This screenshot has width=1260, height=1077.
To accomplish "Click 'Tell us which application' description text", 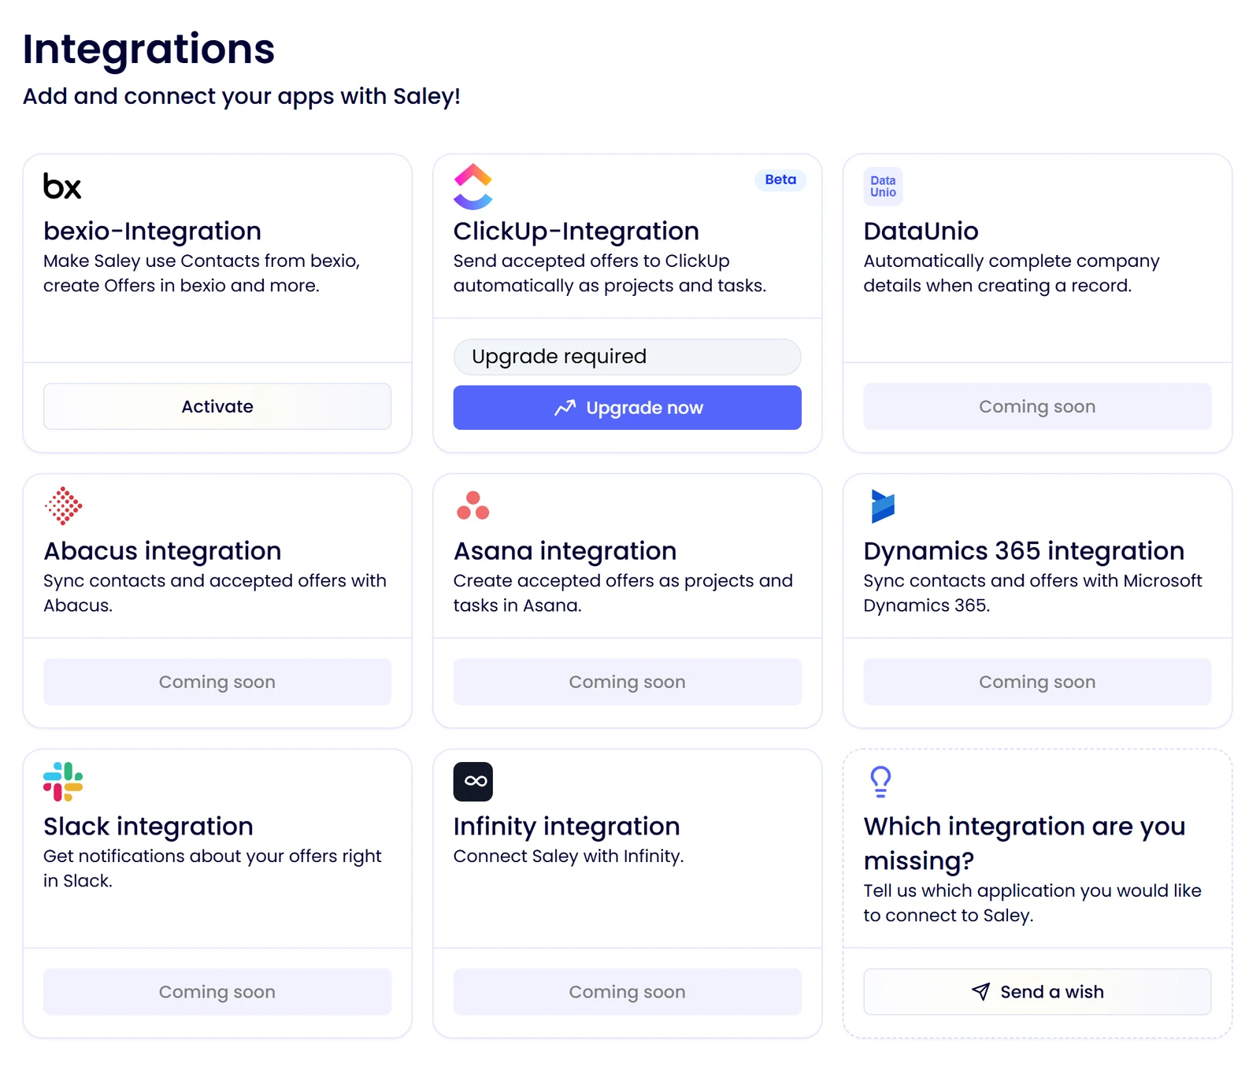I will tap(1032, 903).
